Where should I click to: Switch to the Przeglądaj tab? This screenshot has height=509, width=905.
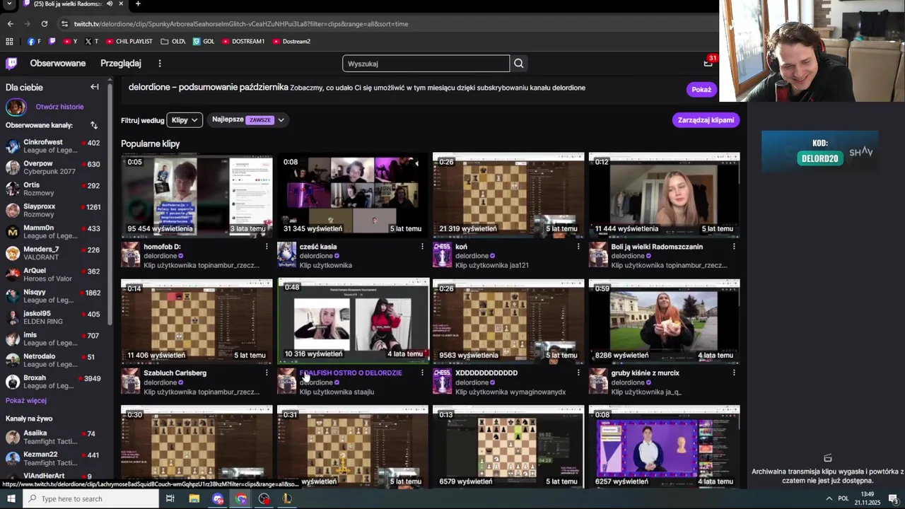point(121,64)
